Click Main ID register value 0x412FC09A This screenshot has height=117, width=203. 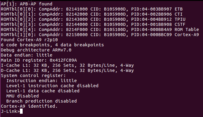(63, 60)
